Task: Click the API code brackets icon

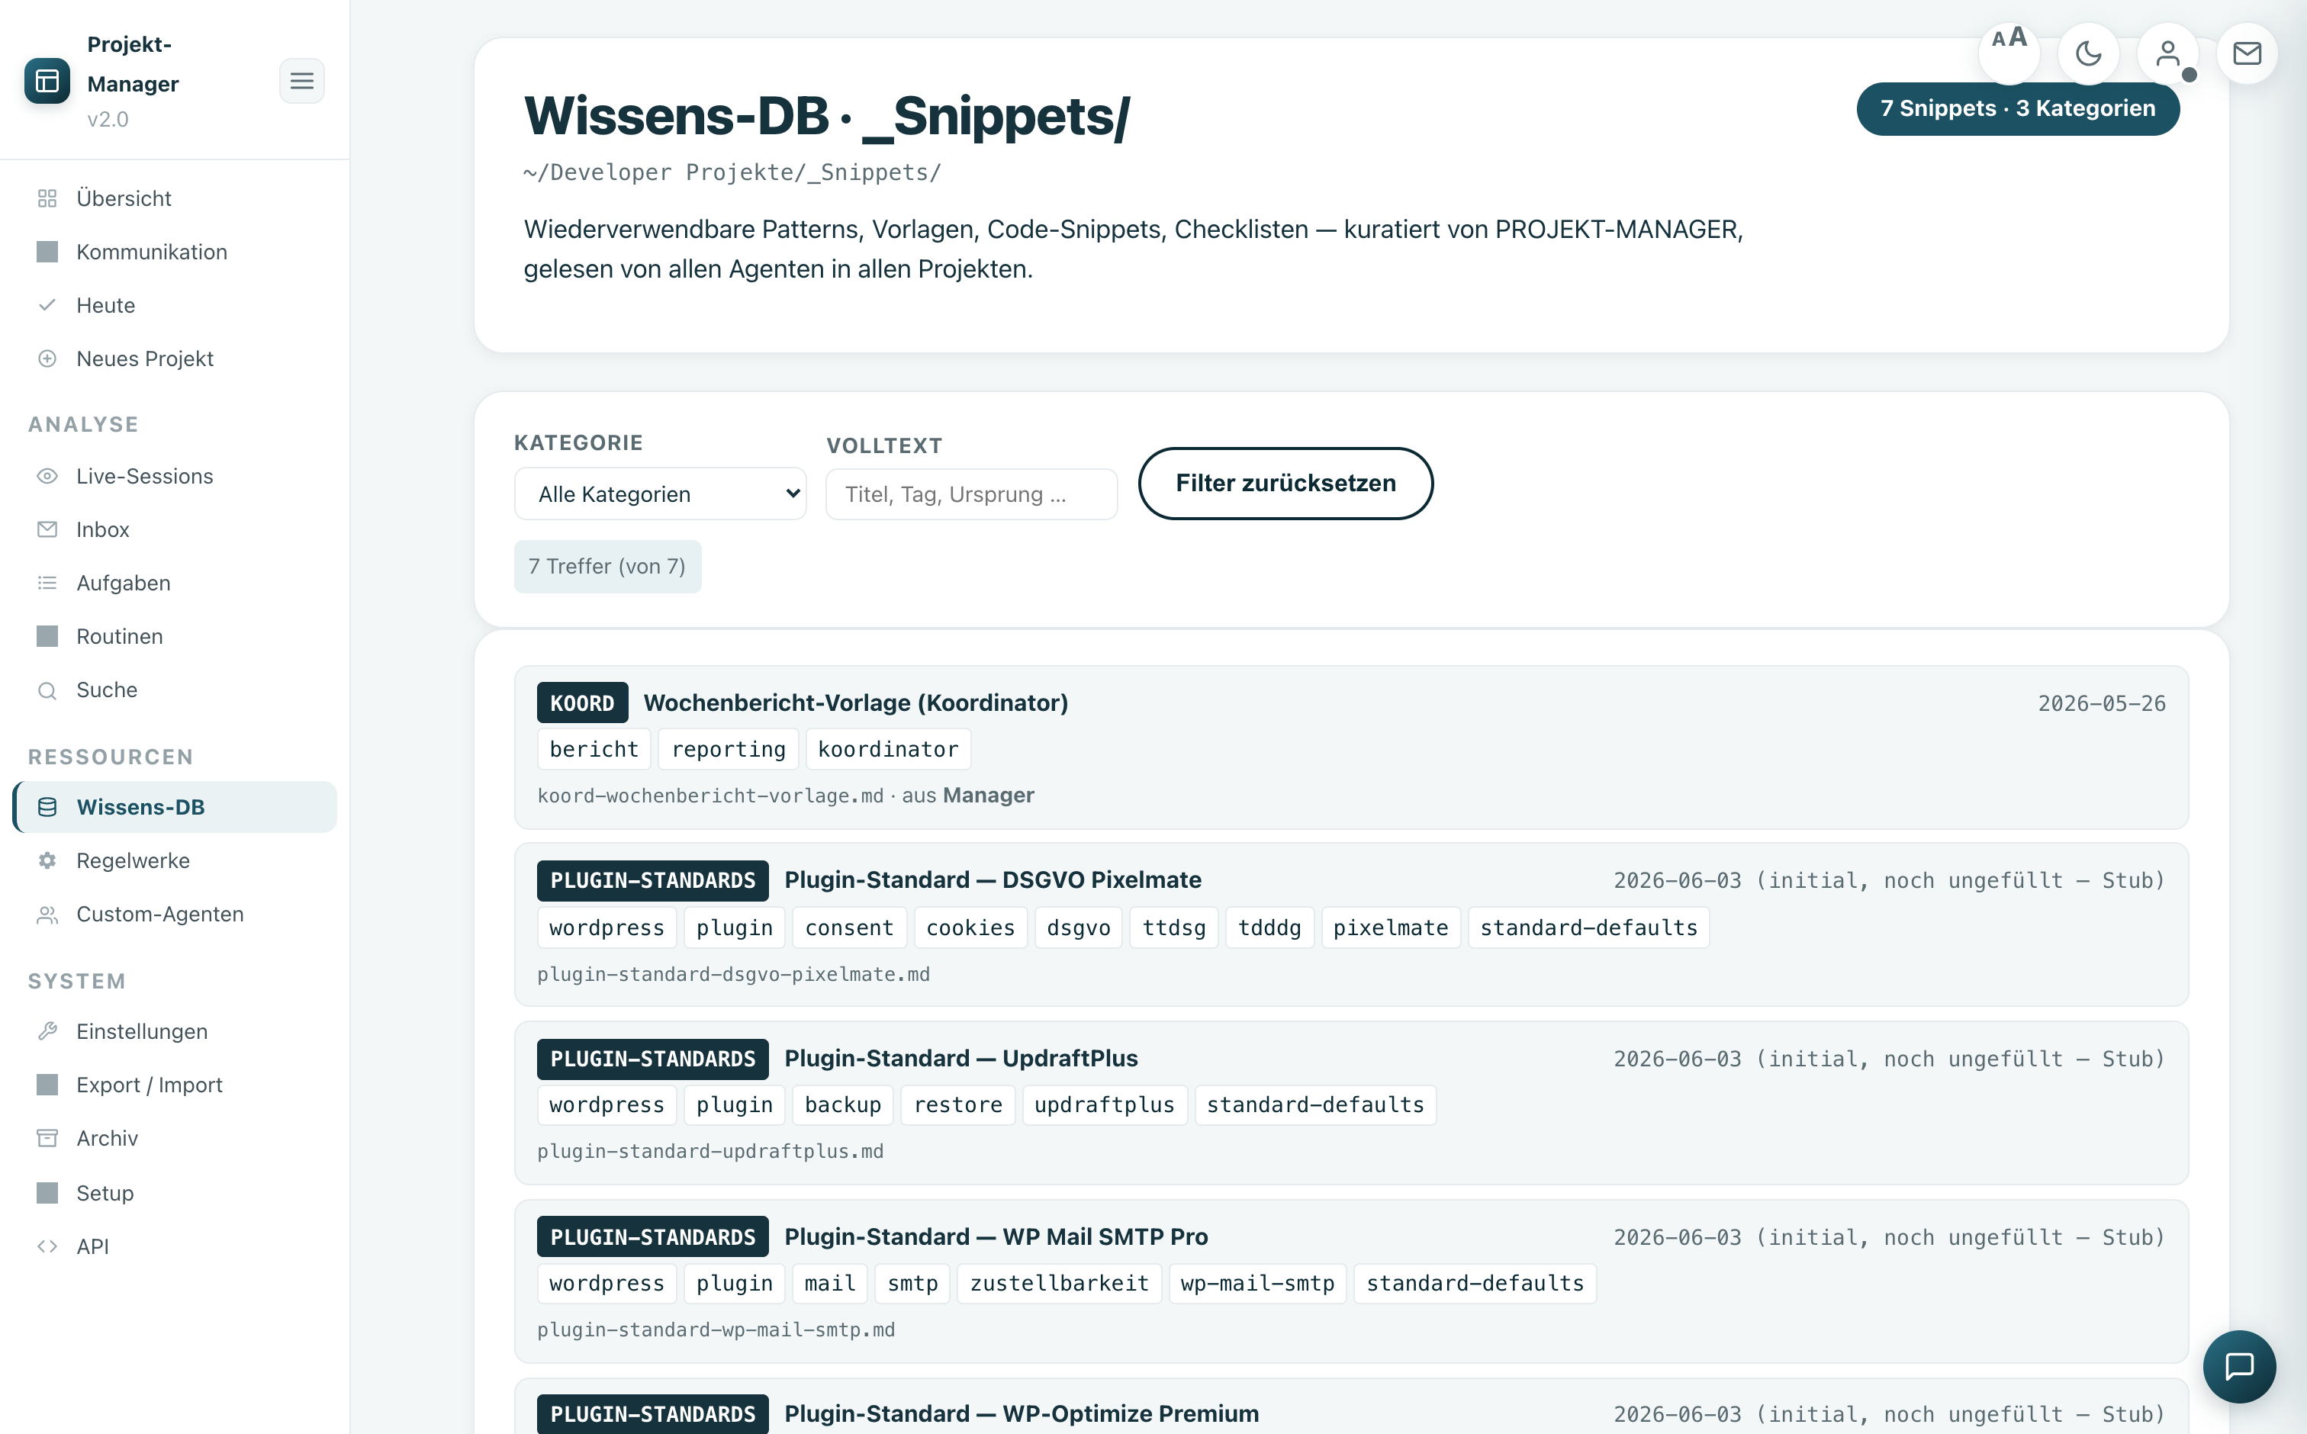Action: (47, 1246)
